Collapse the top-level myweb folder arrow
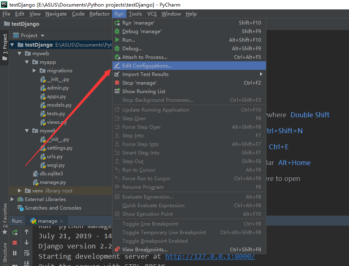 20,54
